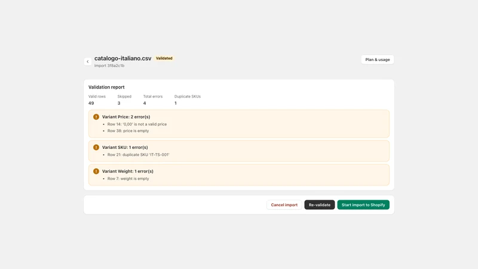
Task: Click the 'Duplicate SKUs' label
Action: [188, 96]
